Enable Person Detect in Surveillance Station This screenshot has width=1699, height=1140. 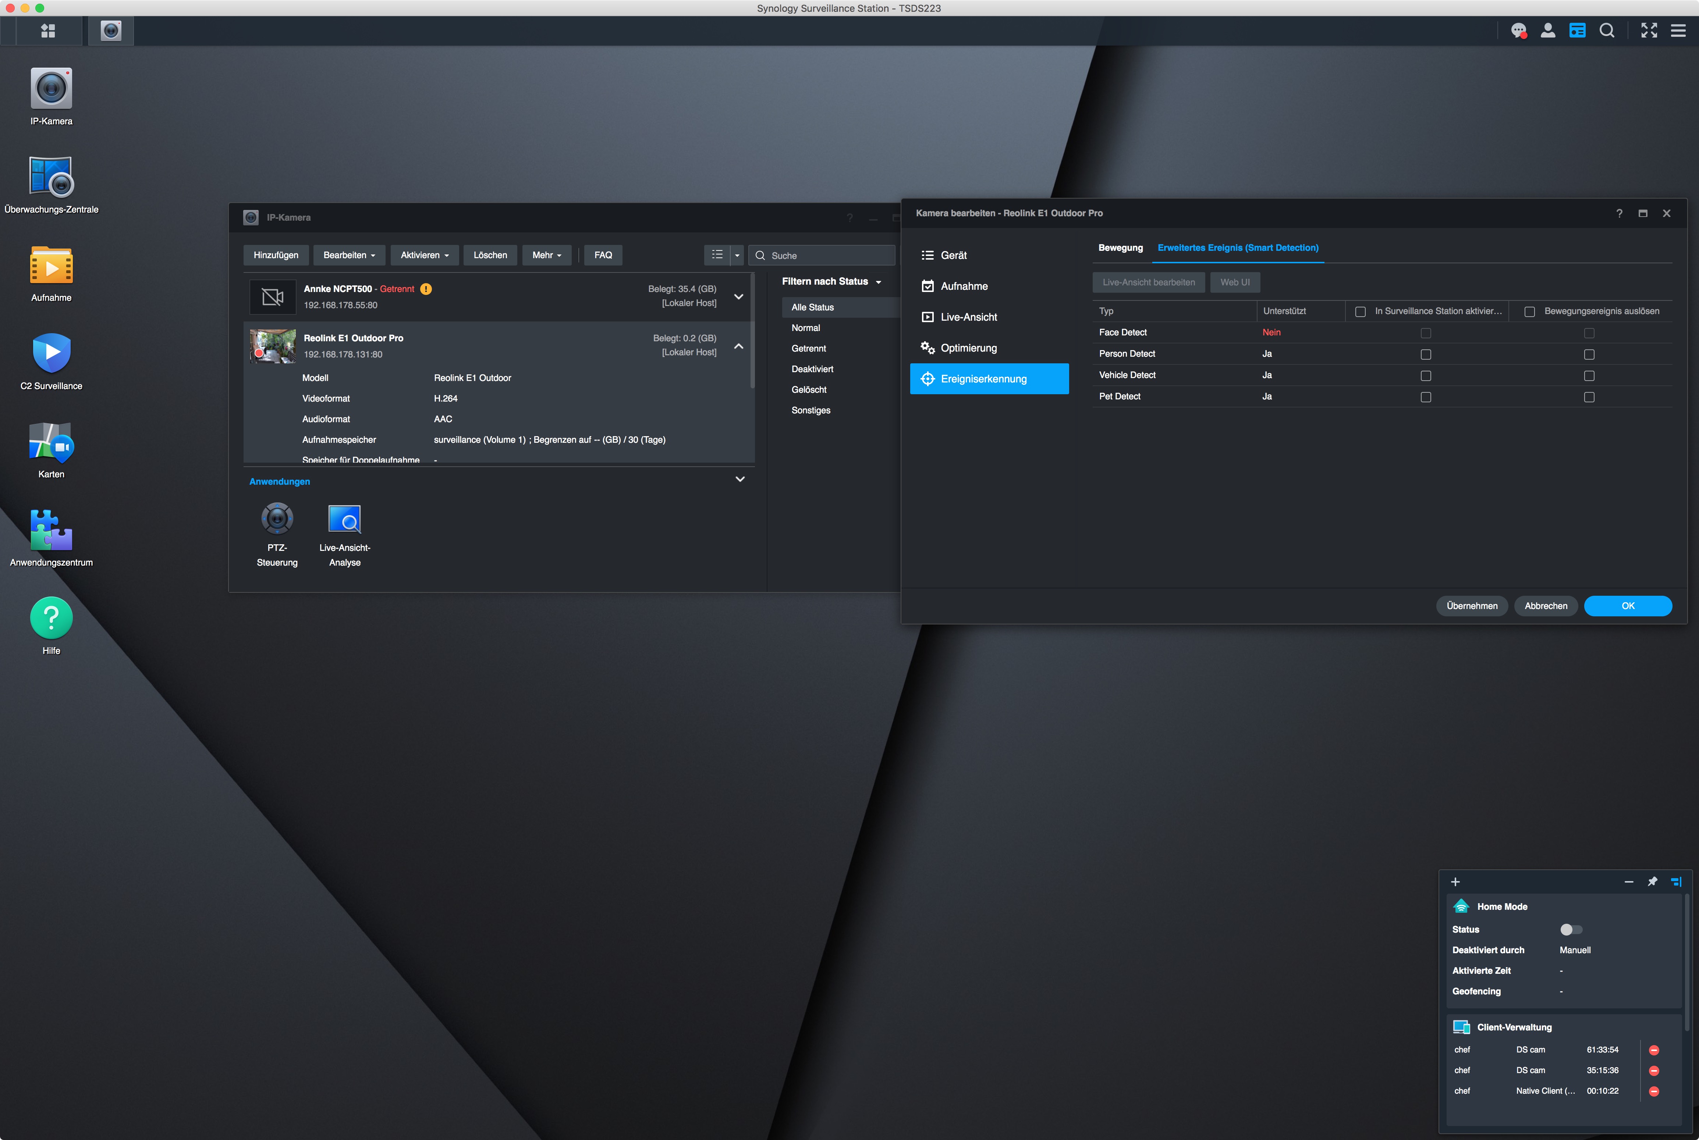[1426, 355]
